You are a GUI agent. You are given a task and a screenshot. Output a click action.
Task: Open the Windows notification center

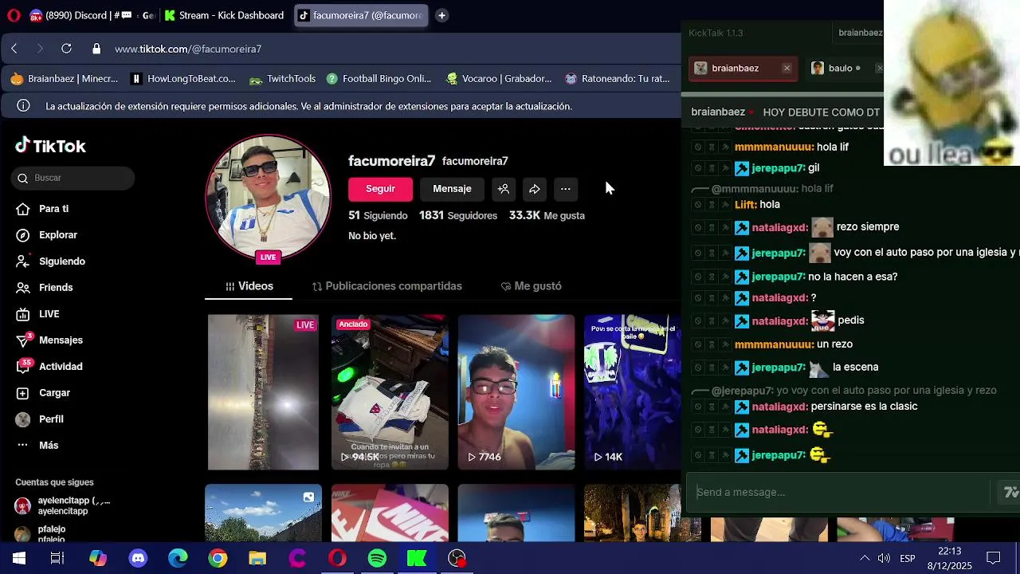[x=994, y=558]
